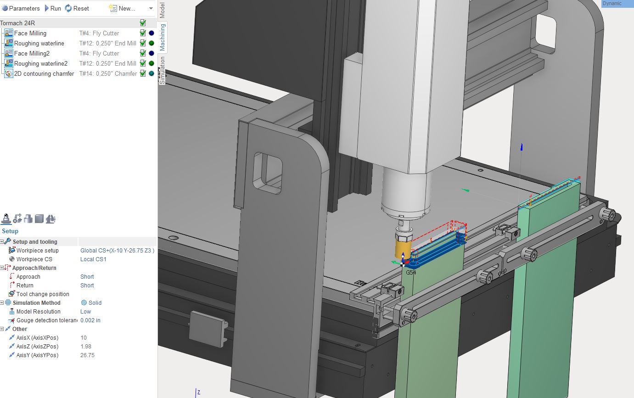Open the cylinder part properties tab icon

pyautogui.click(x=28, y=219)
